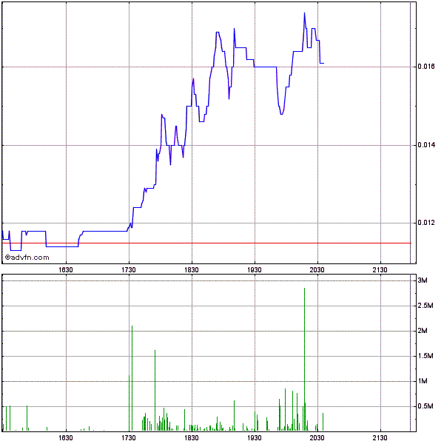Click the 0.012 price axis label
Viewport: 444px width, 444px height.
click(x=426, y=223)
